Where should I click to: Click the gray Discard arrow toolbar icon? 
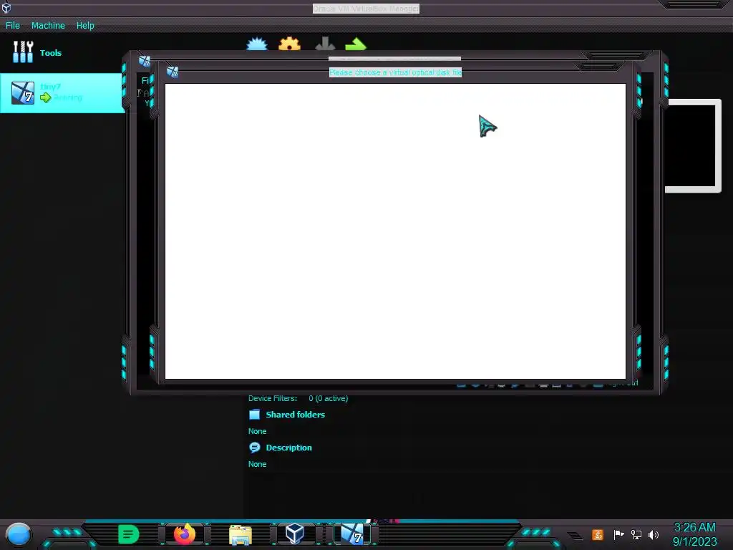[x=325, y=44]
